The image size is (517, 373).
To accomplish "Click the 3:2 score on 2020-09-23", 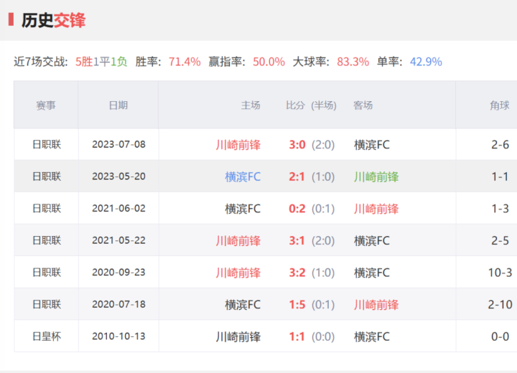I will pos(297,273).
